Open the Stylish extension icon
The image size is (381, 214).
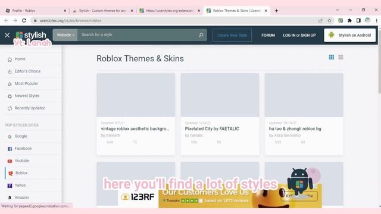point(341,21)
